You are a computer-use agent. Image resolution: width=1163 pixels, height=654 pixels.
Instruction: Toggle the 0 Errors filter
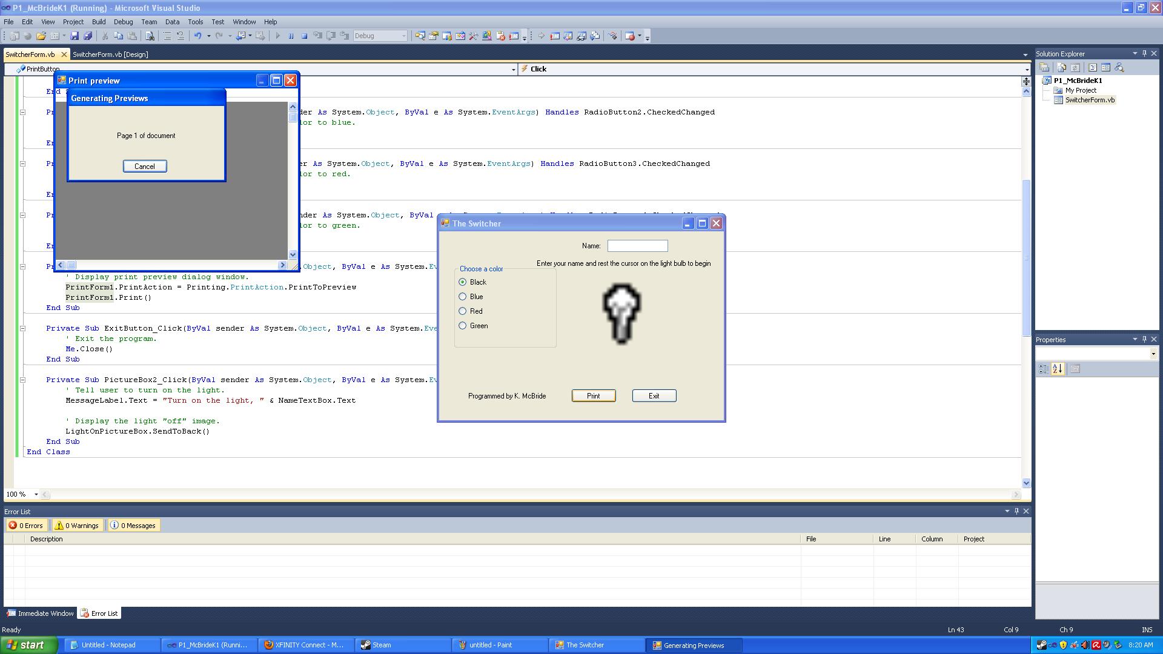pyautogui.click(x=26, y=526)
